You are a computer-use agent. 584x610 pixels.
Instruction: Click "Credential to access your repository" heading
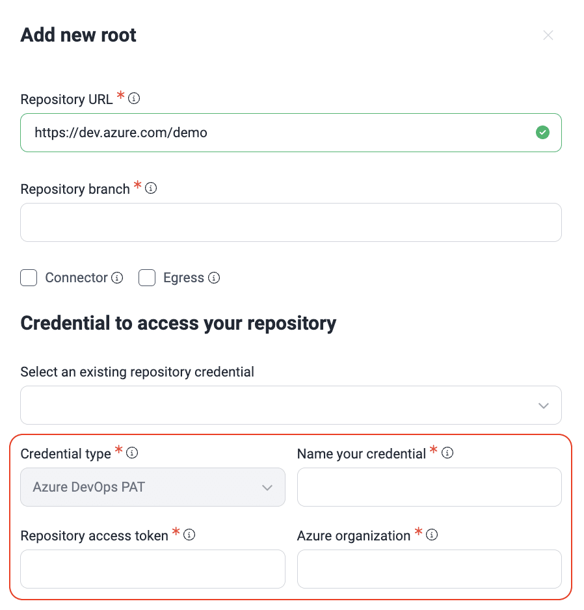point(178,324)
